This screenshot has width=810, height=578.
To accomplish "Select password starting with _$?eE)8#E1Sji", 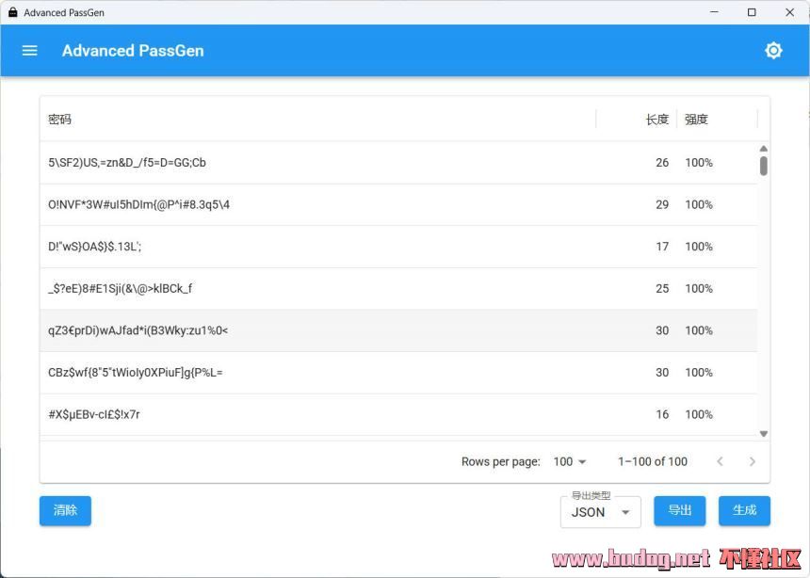I will click(121, 288).
